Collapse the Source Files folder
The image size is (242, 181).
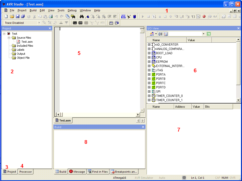(x=9, y=38)
